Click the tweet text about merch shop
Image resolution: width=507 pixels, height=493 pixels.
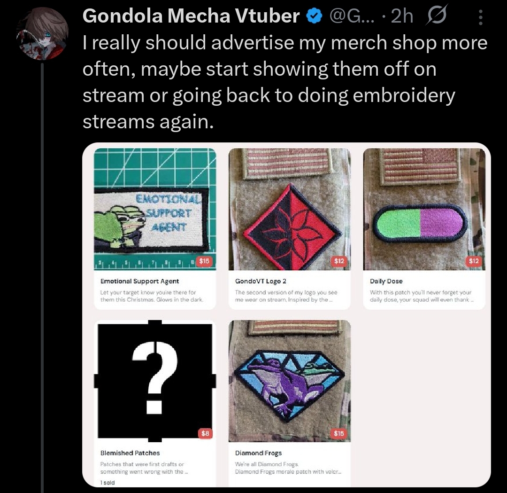click(284, 82)
